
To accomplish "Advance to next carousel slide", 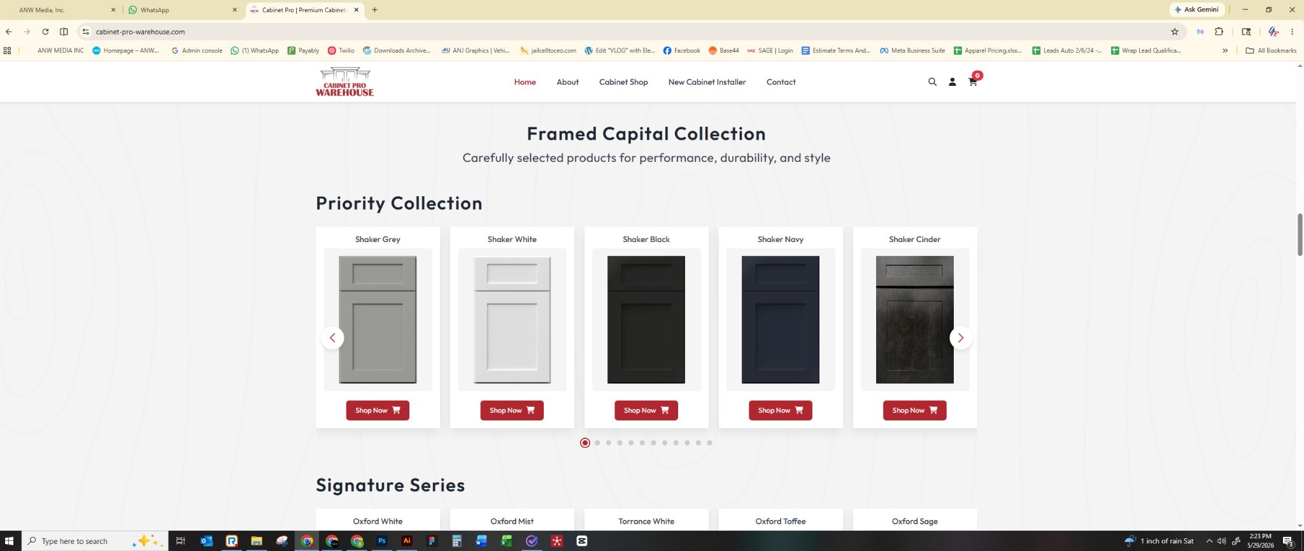I will (x=961, y=338).
